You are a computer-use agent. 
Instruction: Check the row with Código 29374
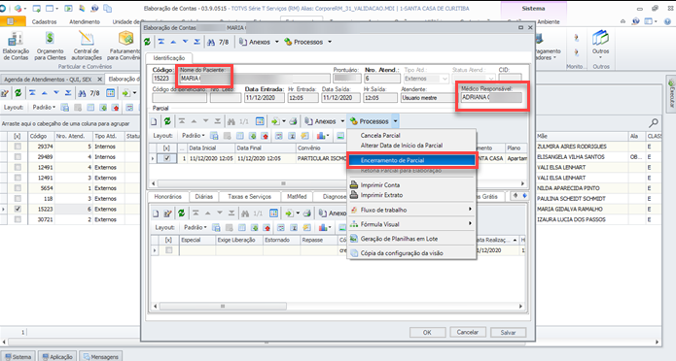18,147
